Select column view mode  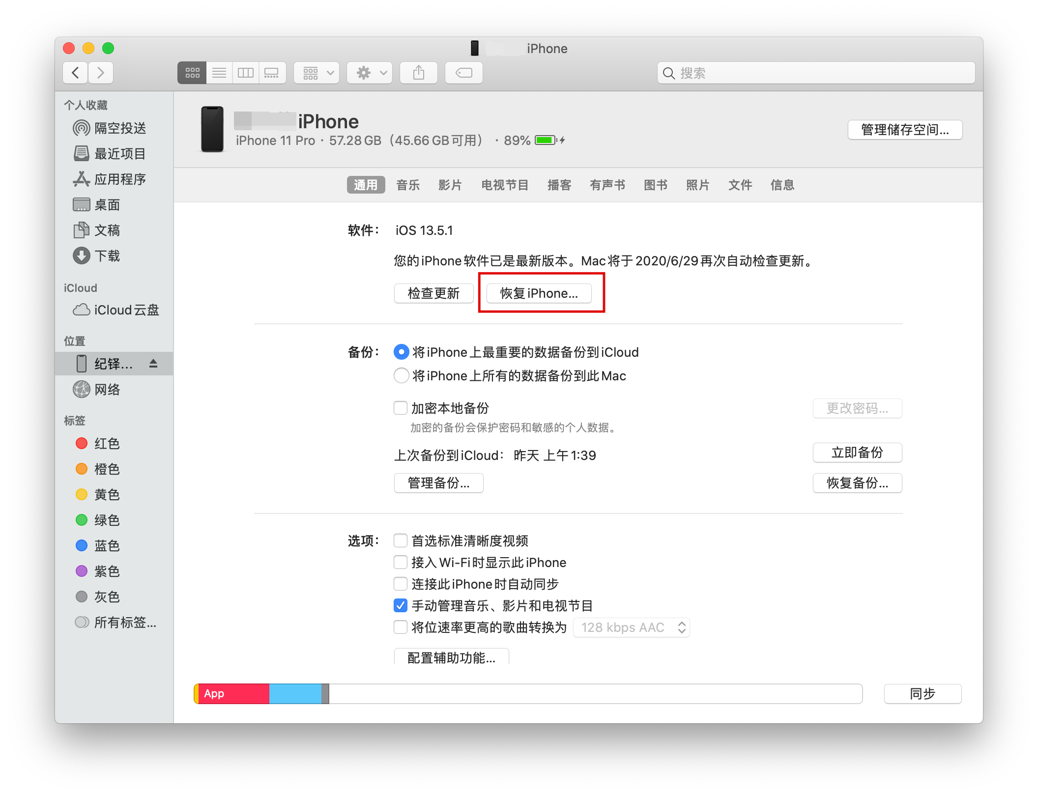(x=246, y=72)
